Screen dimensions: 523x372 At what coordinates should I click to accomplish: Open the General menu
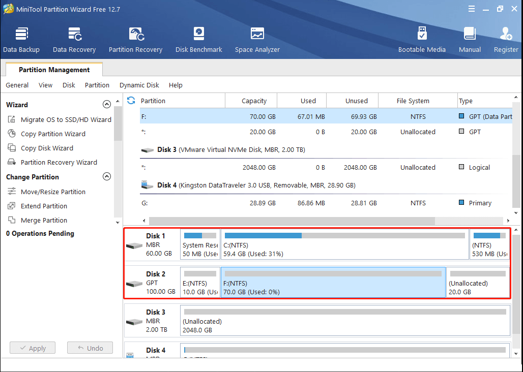tap(17, 85)
